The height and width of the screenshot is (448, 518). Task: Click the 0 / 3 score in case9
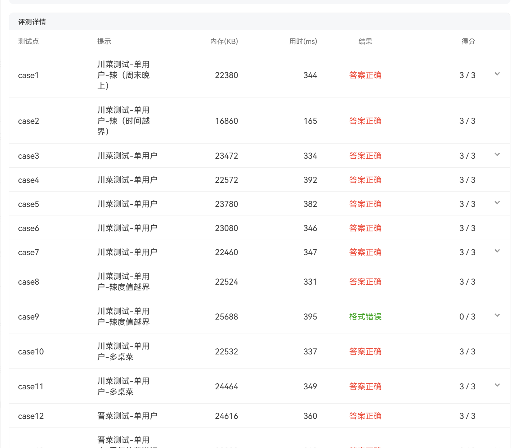click(x=467, y=317)
